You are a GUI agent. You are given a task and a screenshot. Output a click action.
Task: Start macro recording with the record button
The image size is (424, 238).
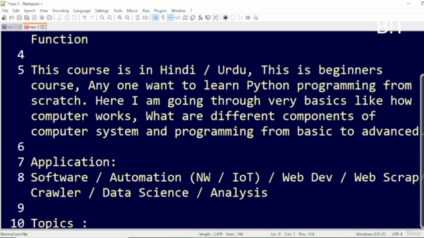(x=225, y=18)
